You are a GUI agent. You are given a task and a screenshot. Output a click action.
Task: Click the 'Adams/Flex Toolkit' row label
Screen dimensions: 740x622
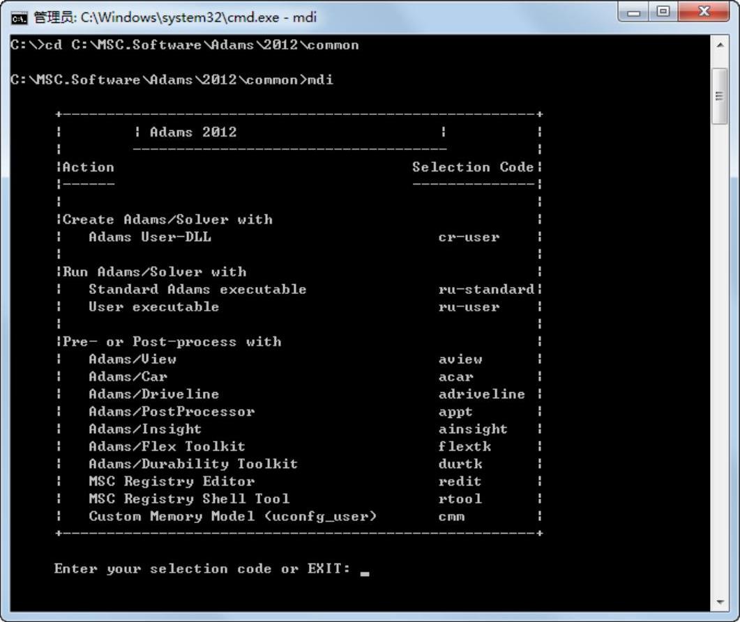pyautogui.click(x=167, y=446)
